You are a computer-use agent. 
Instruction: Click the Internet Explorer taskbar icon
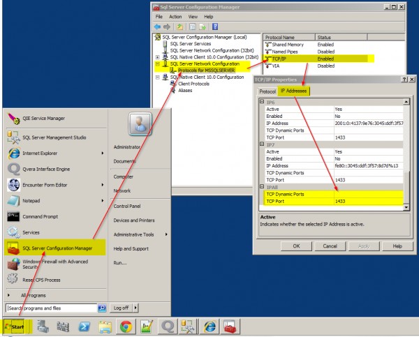[210, 325]
